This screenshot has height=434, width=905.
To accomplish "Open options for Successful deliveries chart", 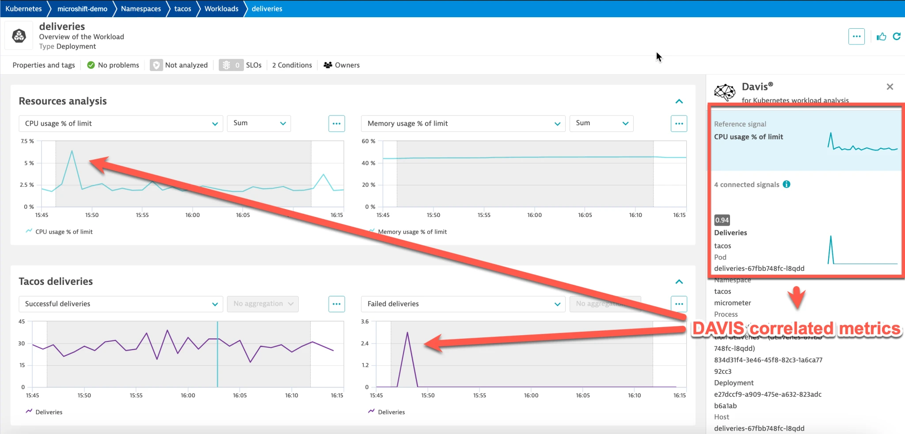I will click(x=336, y=304).
